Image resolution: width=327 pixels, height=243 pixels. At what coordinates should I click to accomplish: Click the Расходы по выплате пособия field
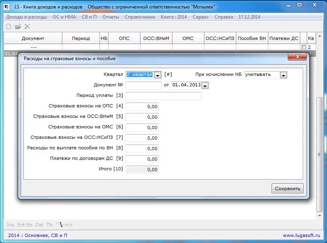point(142,149)
